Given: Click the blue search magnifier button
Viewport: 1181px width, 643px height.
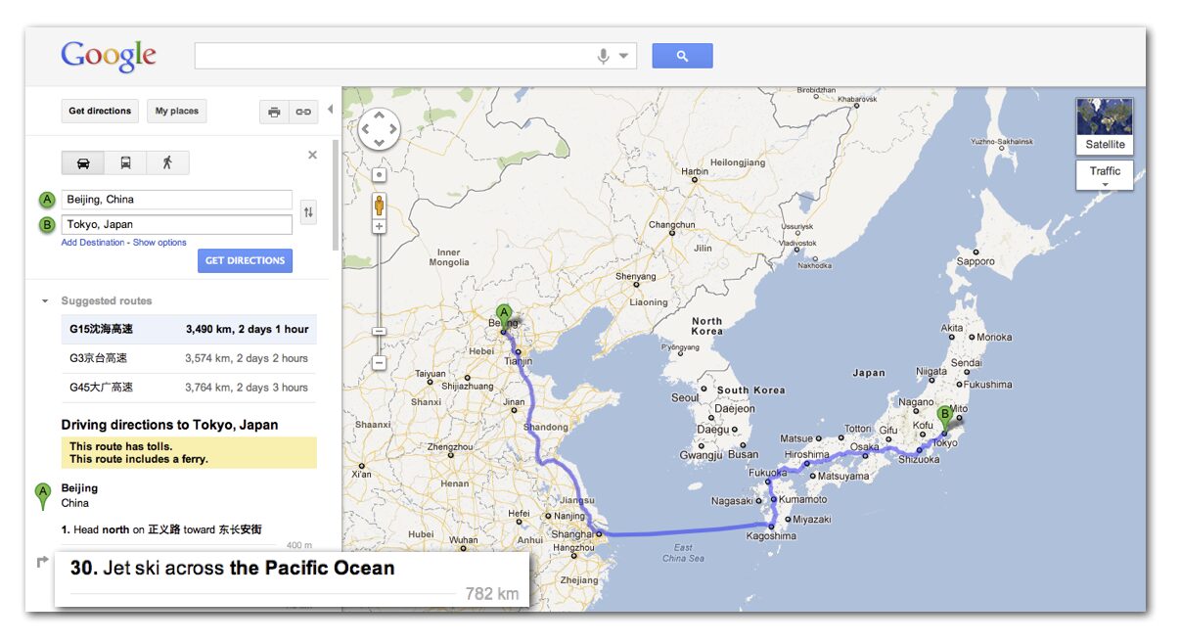Looking at the screenshot, I should click(682, 56).
